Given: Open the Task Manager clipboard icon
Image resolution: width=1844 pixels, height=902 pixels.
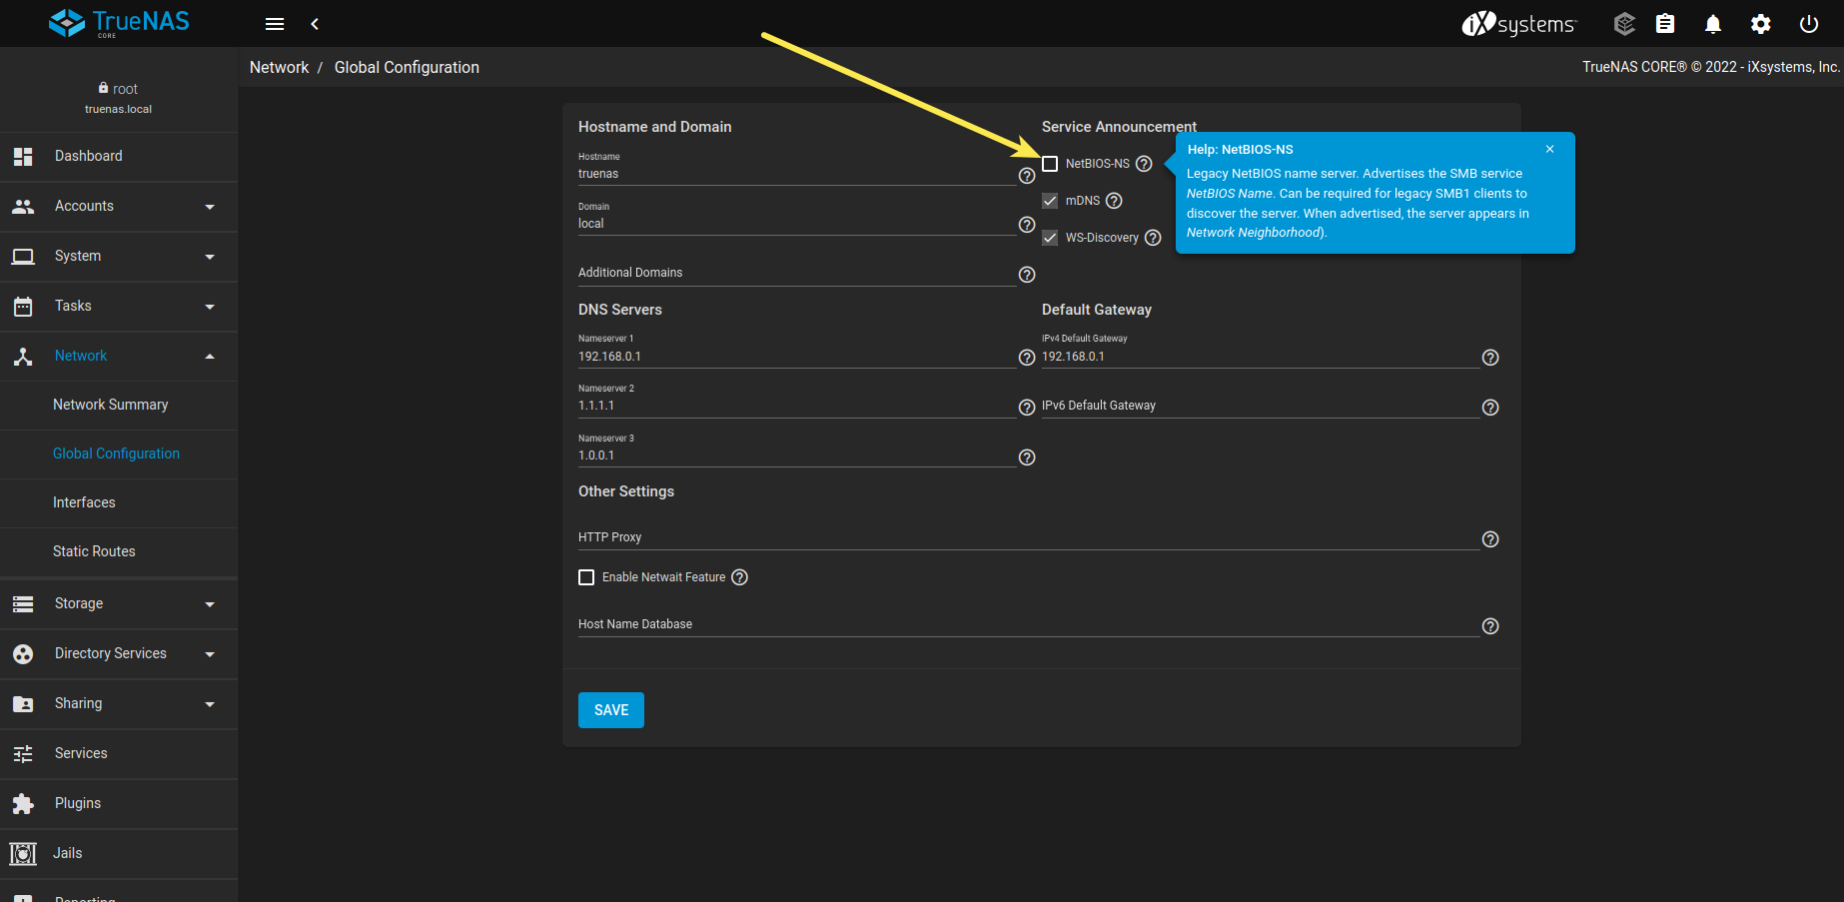Looking at the screenshot, I should point(1665,24).
